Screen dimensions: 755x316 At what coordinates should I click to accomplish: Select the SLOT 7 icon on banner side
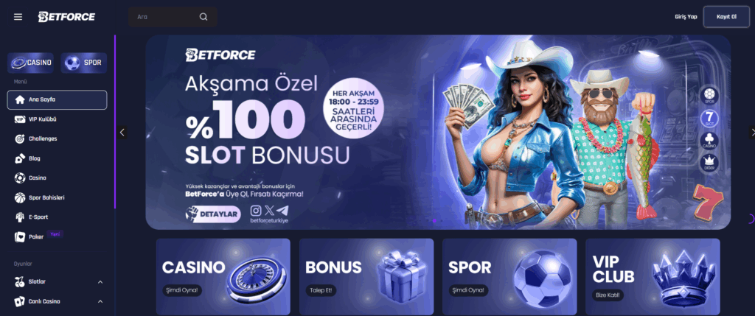(x=709, y=118)
